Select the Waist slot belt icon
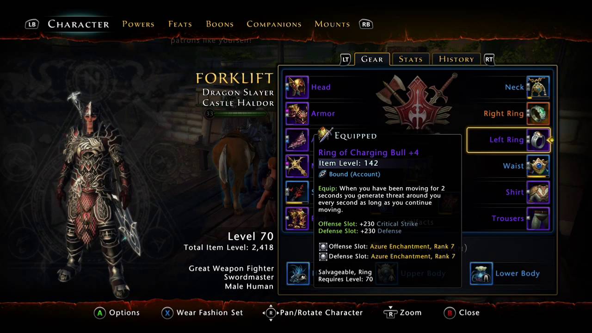 538,166
